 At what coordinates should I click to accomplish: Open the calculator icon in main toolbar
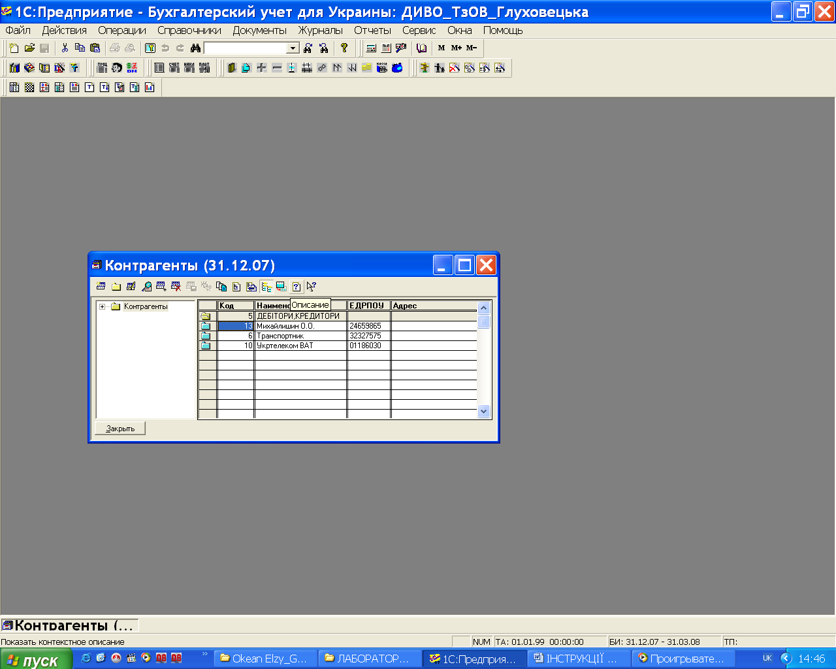[371, 48]
